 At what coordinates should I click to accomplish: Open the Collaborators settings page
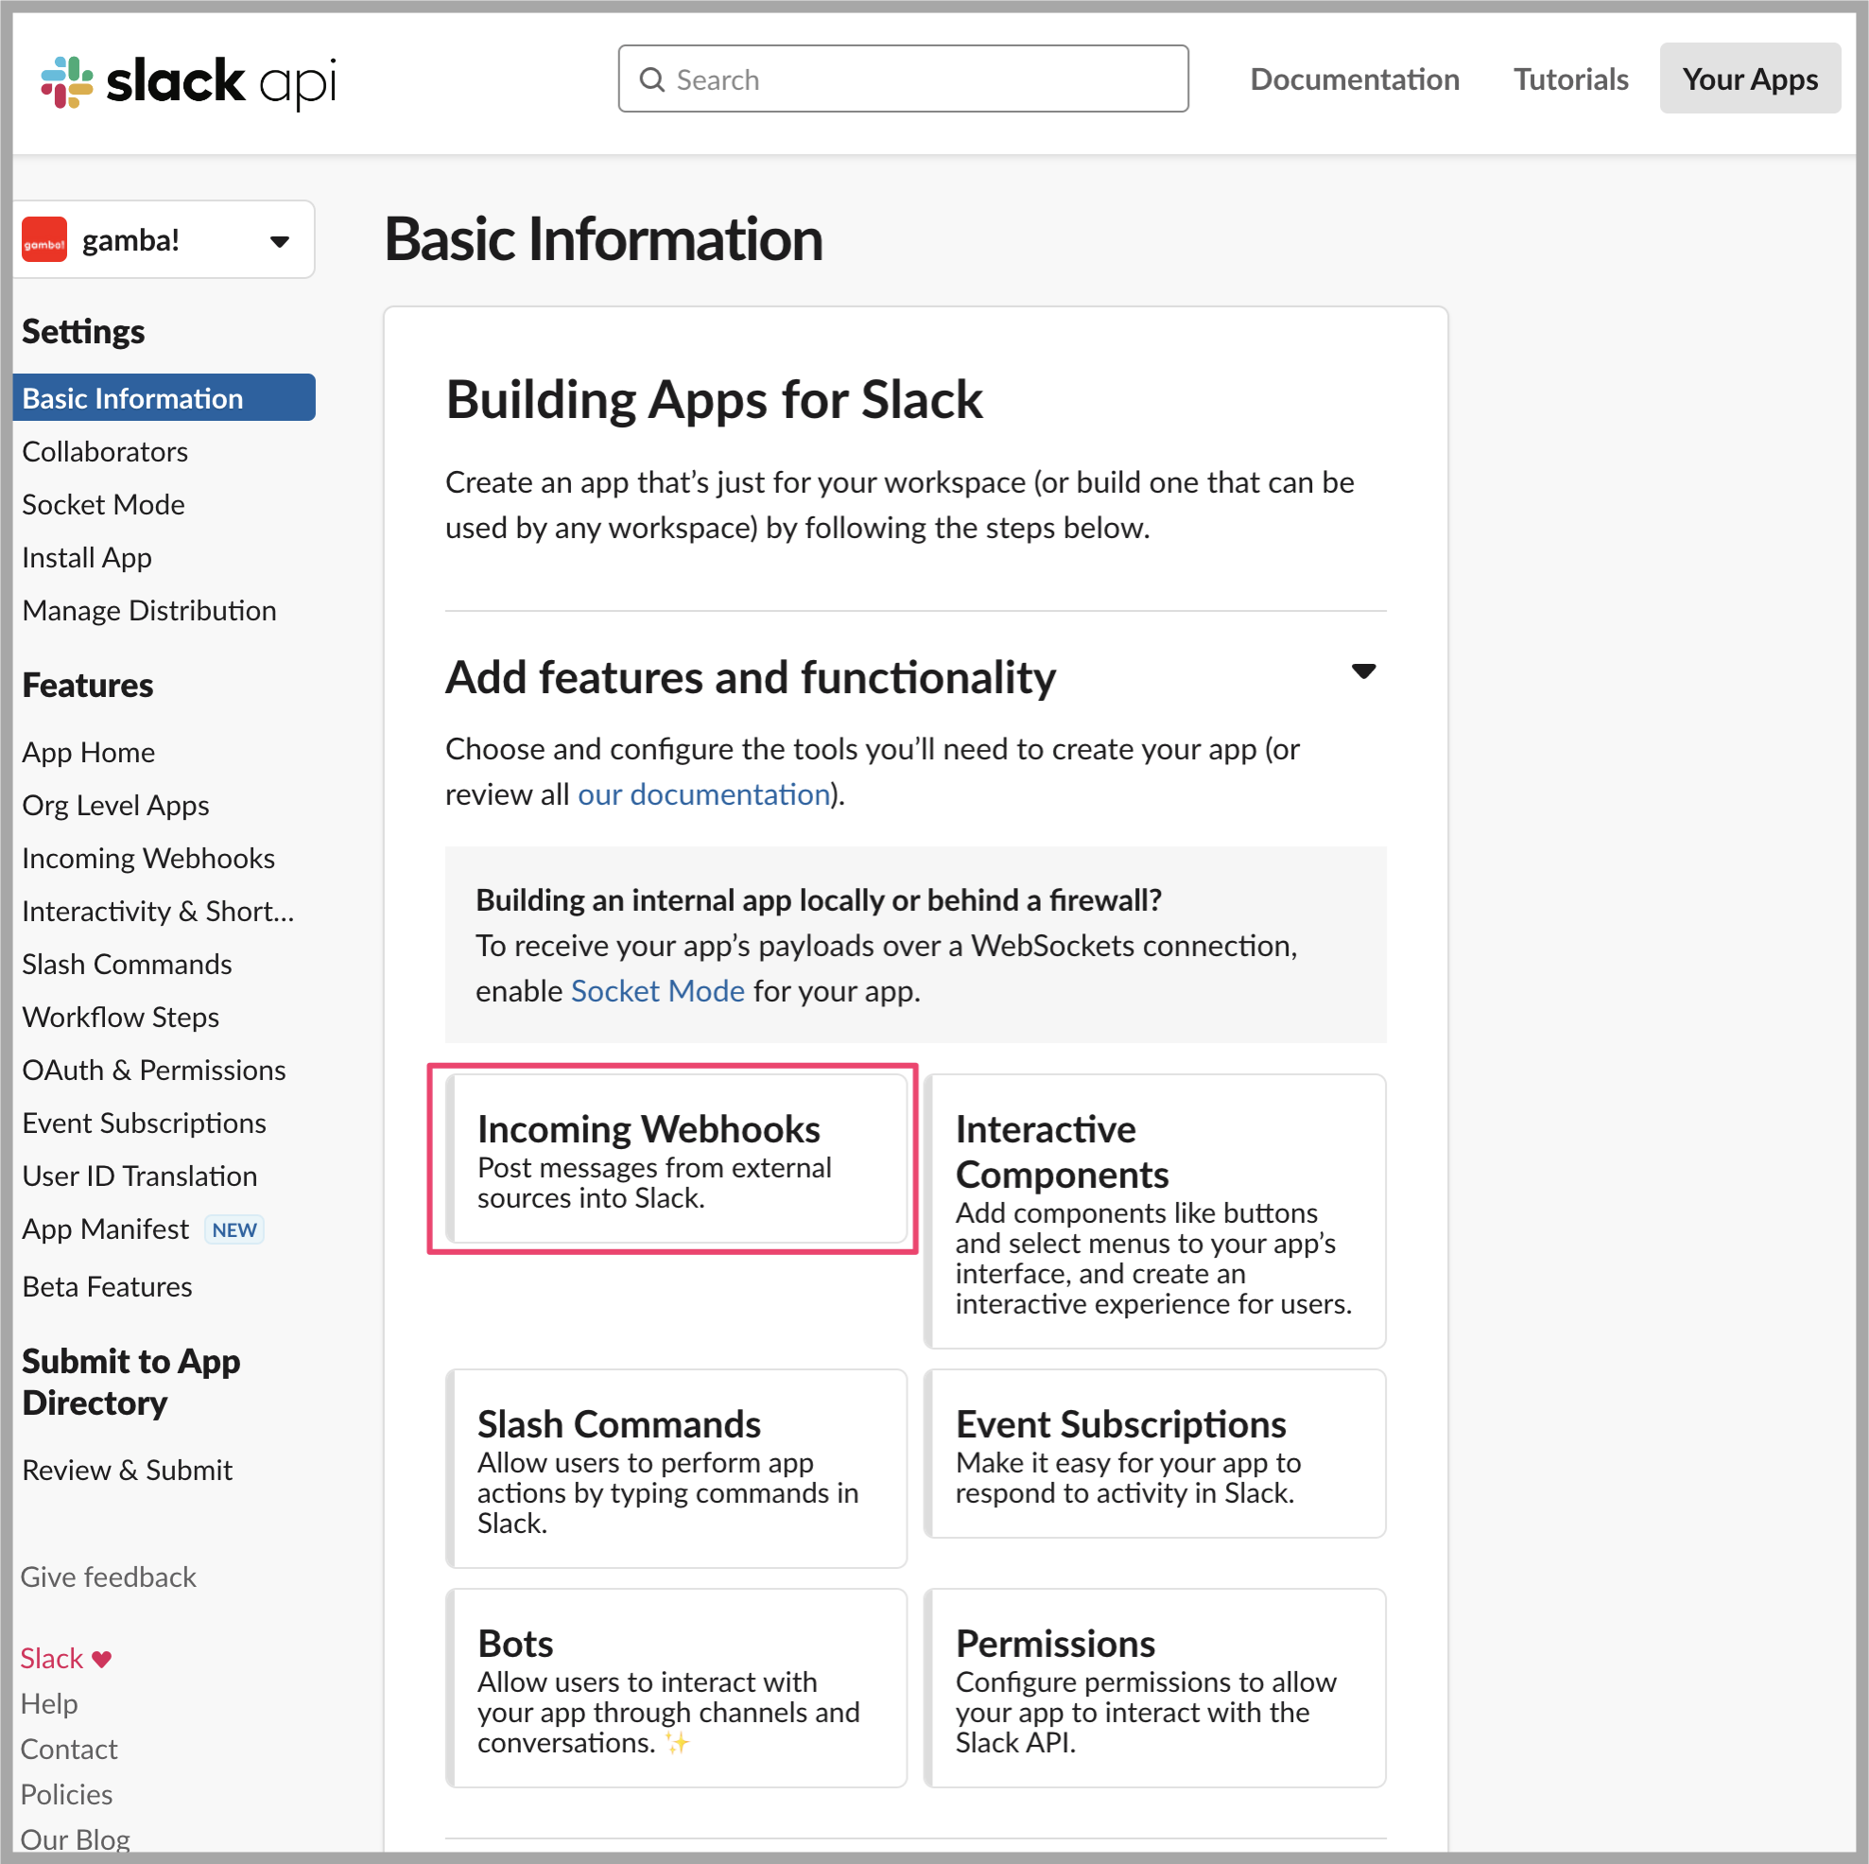[105, 451]
